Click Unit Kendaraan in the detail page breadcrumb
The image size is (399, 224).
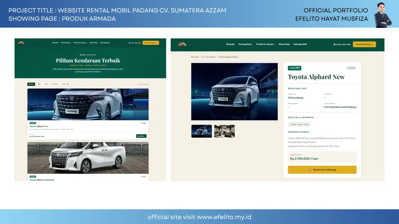coord(208,57)
